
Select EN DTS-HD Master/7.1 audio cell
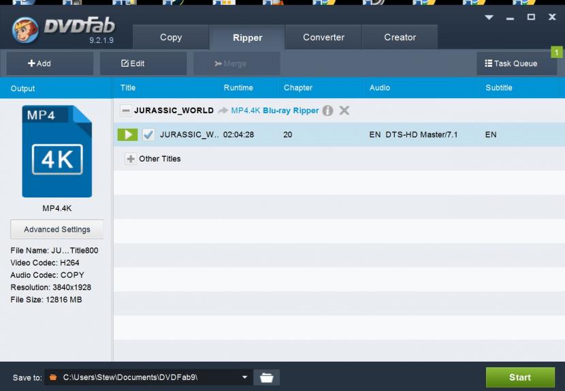[413, 135]
